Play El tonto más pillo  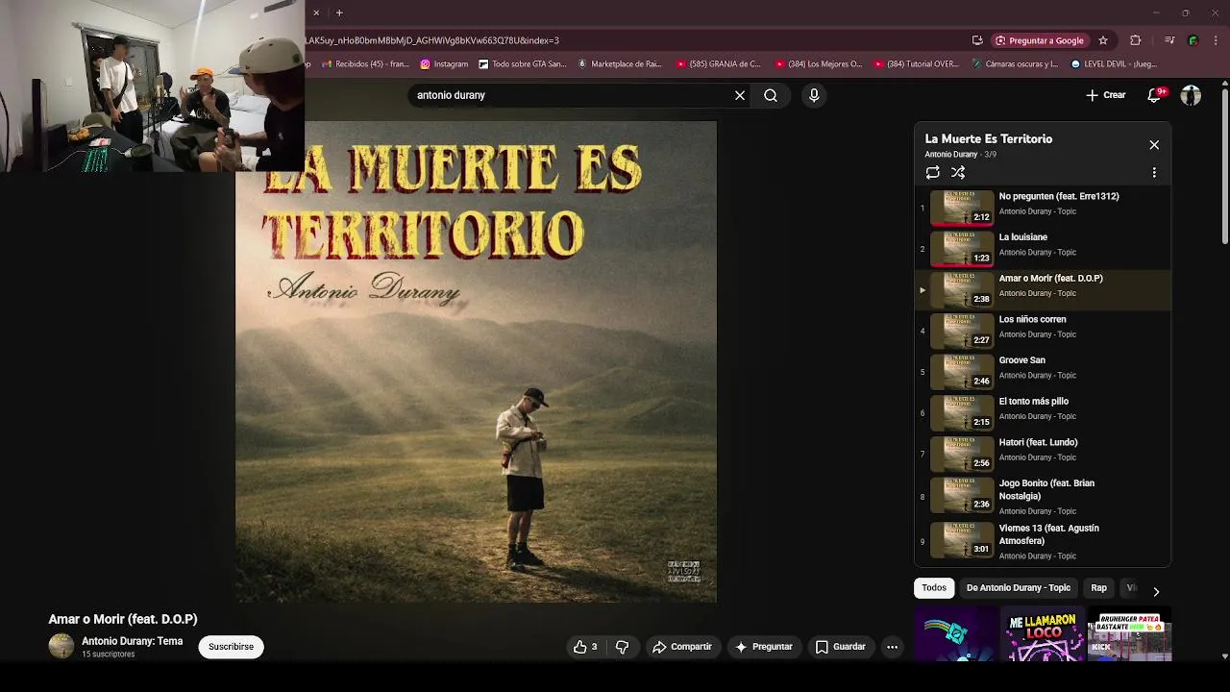click(1043, 412)
